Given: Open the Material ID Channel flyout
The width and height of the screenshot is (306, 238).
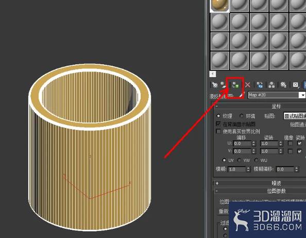Looking at the screenshot, I should coord(296,85).
